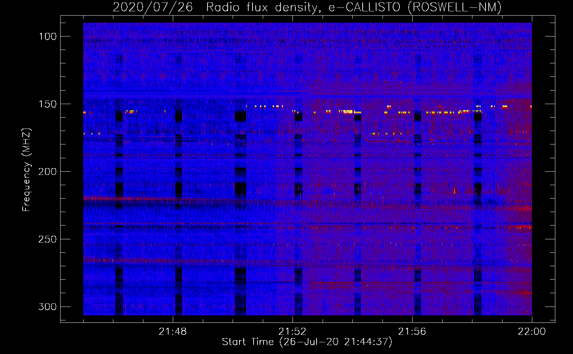Click the 21:48 time tick label

[172, 332]
